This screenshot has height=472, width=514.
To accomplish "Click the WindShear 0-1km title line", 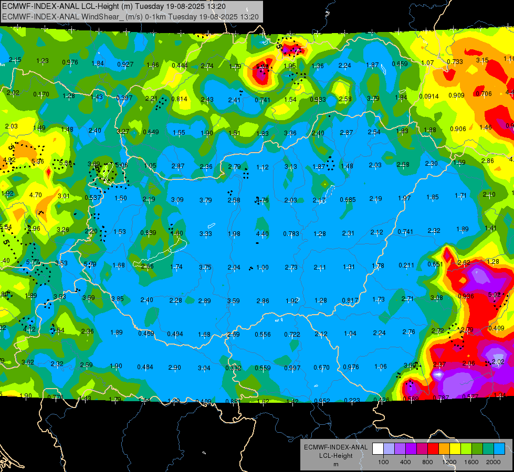I will 130,17.
